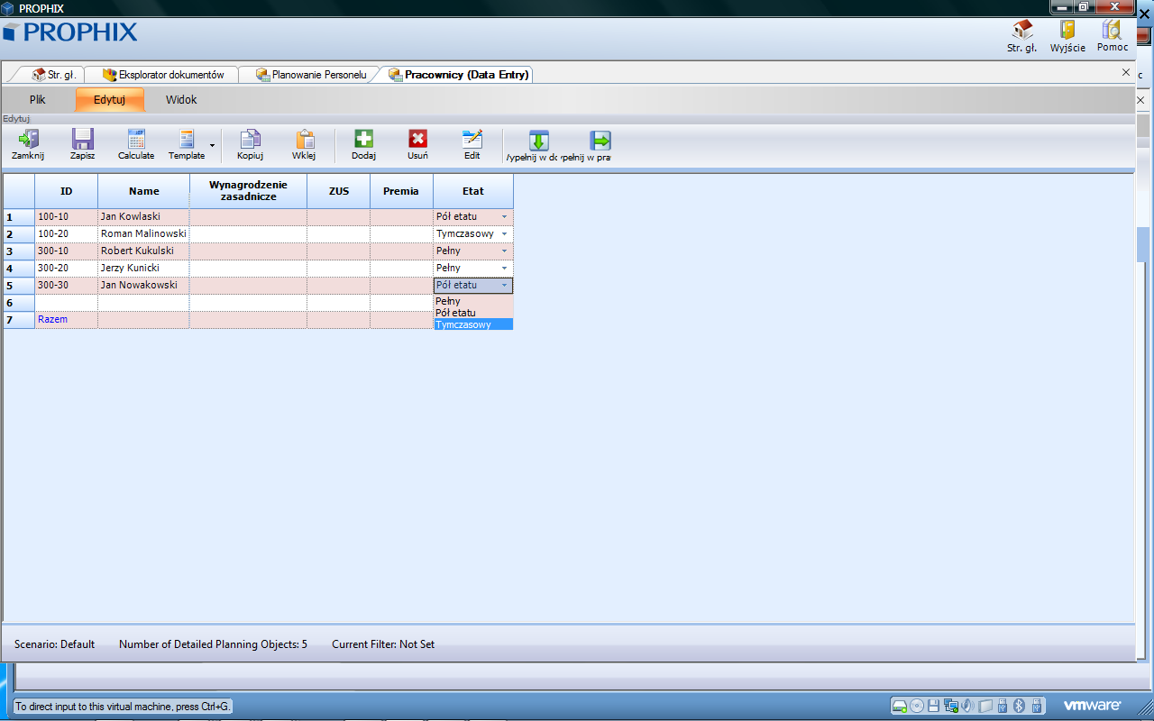Switch to Planowanie Personelu tab
The image size is (1154, 721).
pos(311,75)
